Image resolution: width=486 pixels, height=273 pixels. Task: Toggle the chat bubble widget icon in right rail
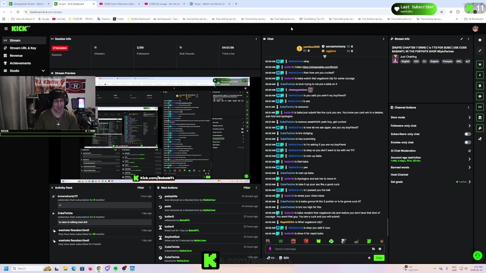coord(480,96)
